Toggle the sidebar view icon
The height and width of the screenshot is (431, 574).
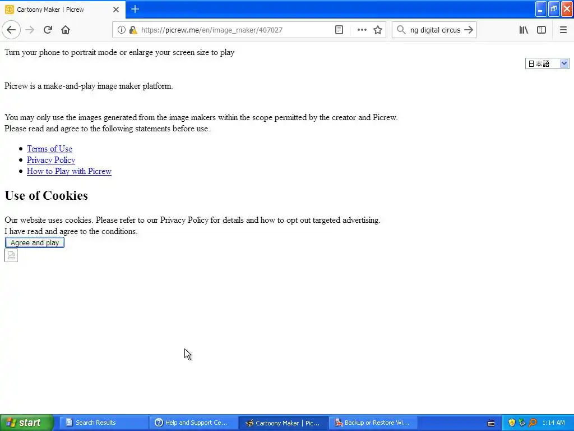click(x=541, y=30)
